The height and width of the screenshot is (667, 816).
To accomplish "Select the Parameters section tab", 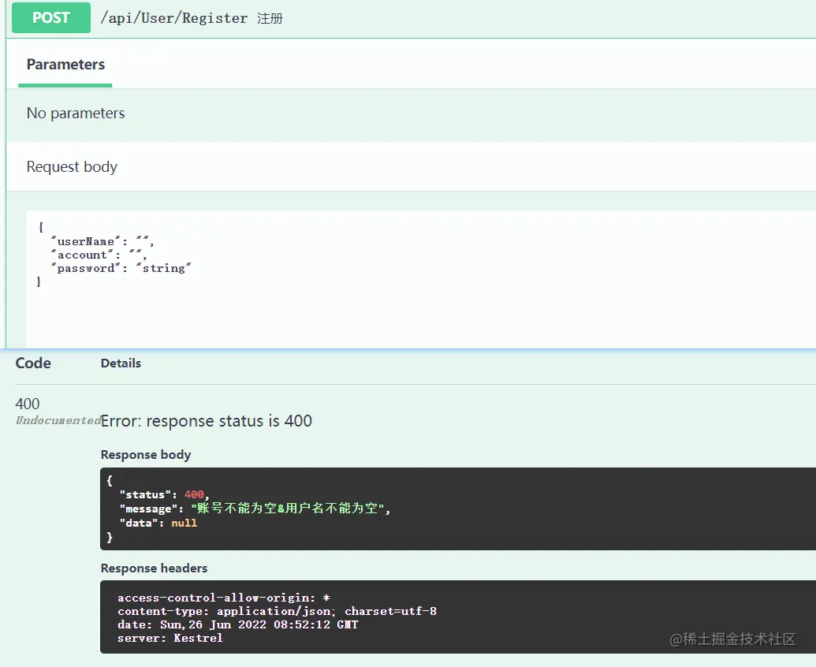I will (65, 64).
